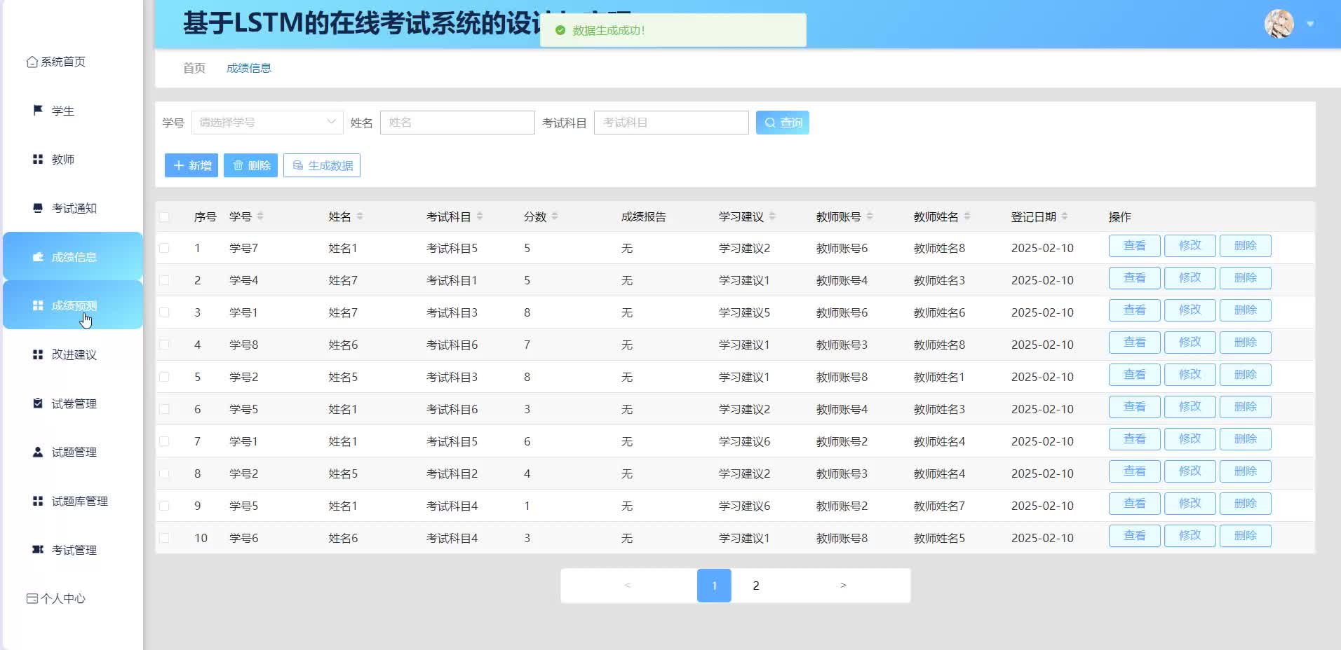Switch to the 首页 breadcrumb tab

(194, 68)
